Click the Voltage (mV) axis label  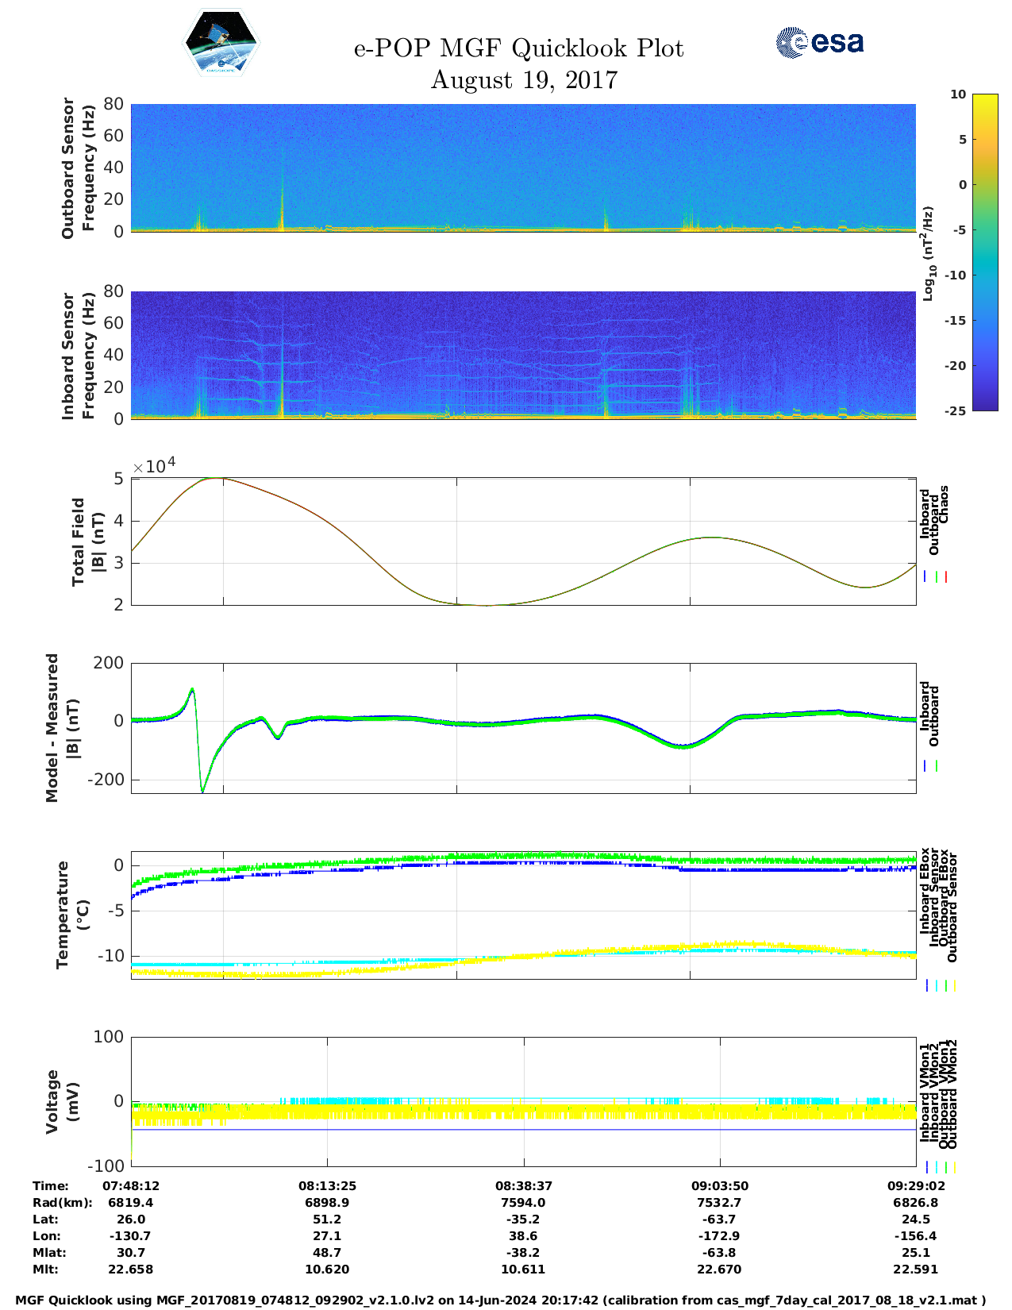click(x=63, y=1101)
